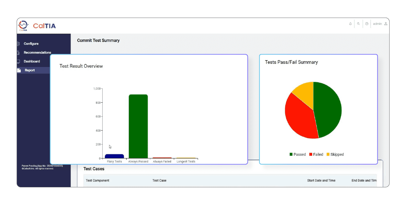
Task: Click the Tests Pass/Fail Summary title
Action: (291, 62)
